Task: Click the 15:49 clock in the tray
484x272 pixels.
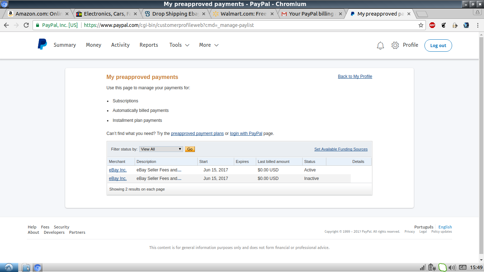Action: click(x=476, y=267)
